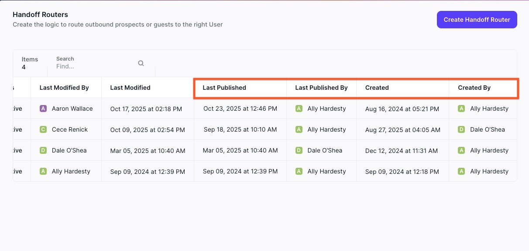Click Ally Hardesty's avatar in Last Modified By column
This screenshot has width=529, height=251.
tap(43, 171)
